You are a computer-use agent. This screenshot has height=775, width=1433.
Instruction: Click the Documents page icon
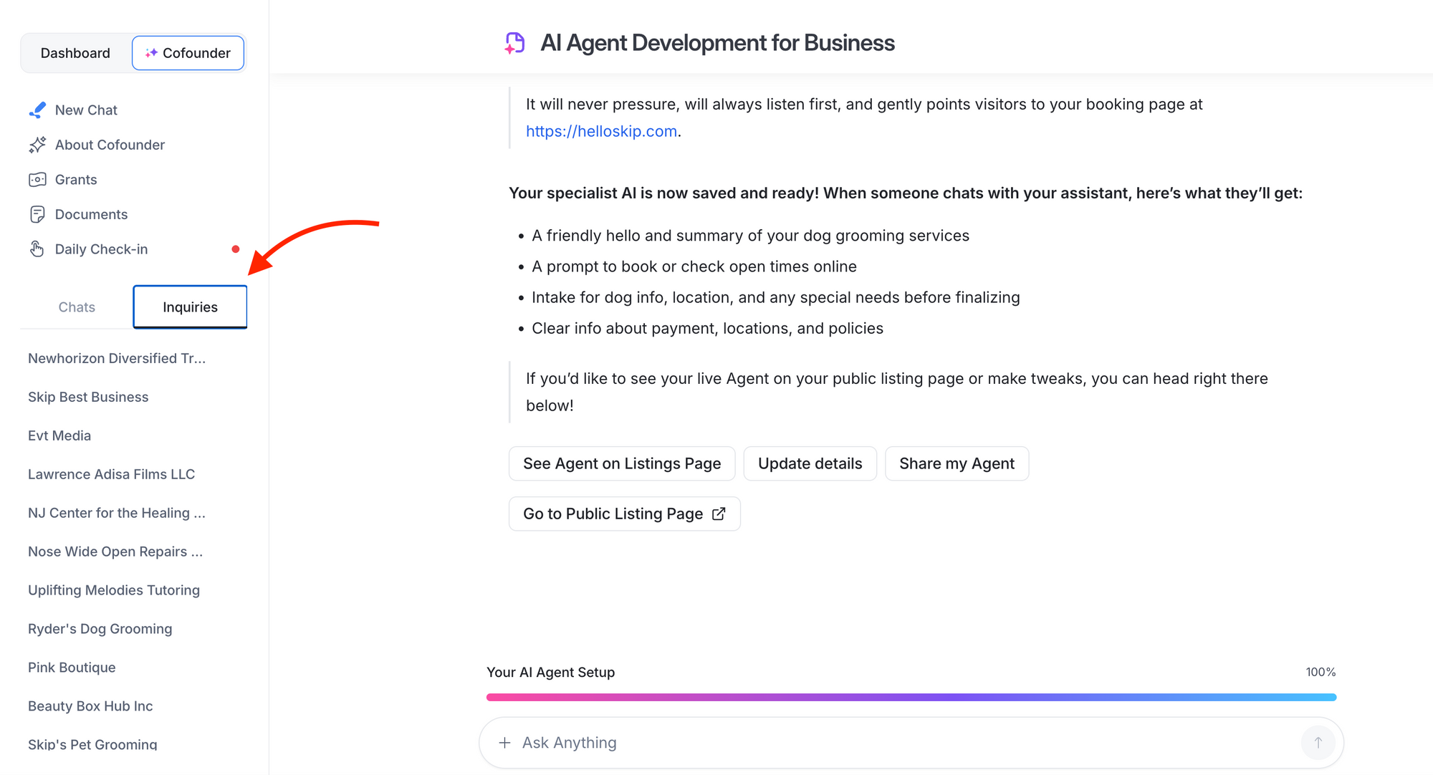pyautogui.click(x=37, y=214)
